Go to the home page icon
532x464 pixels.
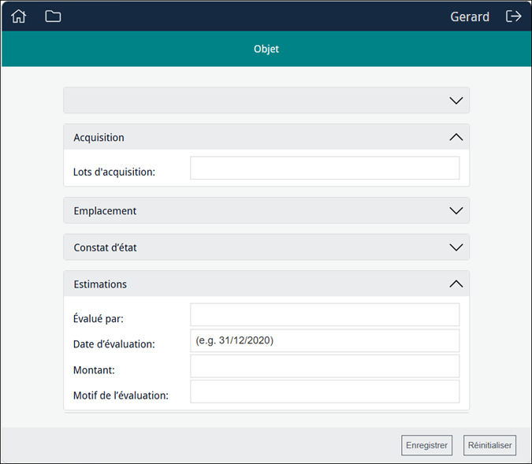pos(18,17)
